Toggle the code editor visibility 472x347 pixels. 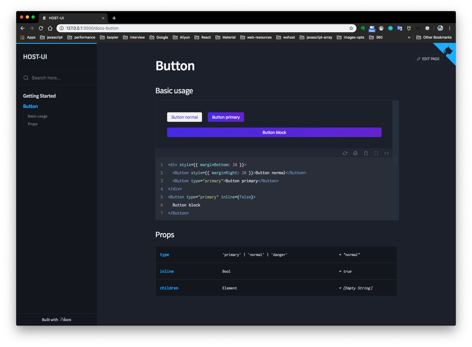coord(386,153)
